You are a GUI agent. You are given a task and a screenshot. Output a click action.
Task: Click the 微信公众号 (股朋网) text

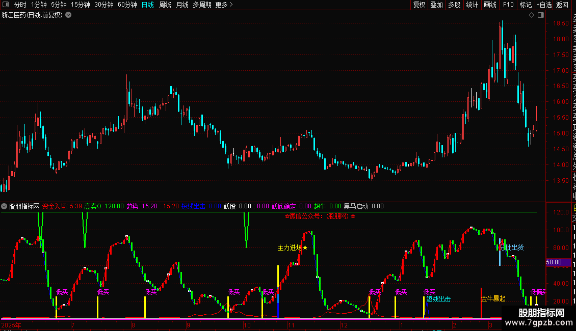(x=320, y=216)
